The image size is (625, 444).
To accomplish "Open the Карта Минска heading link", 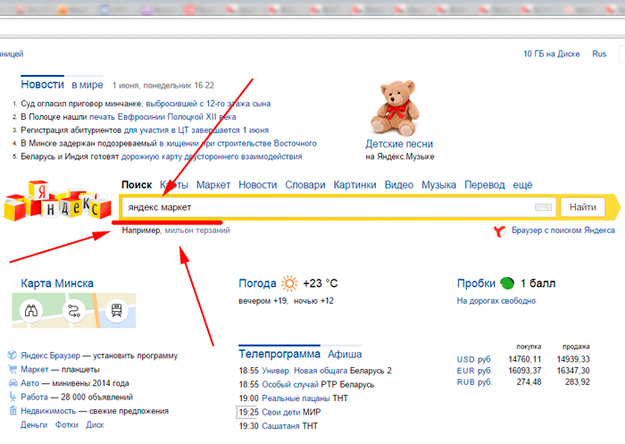I will [x=57, y=283].
